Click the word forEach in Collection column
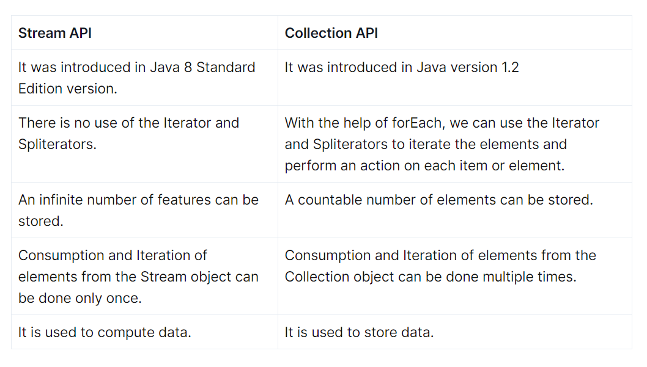Viewport: 647px width, 367px height. 418,123
